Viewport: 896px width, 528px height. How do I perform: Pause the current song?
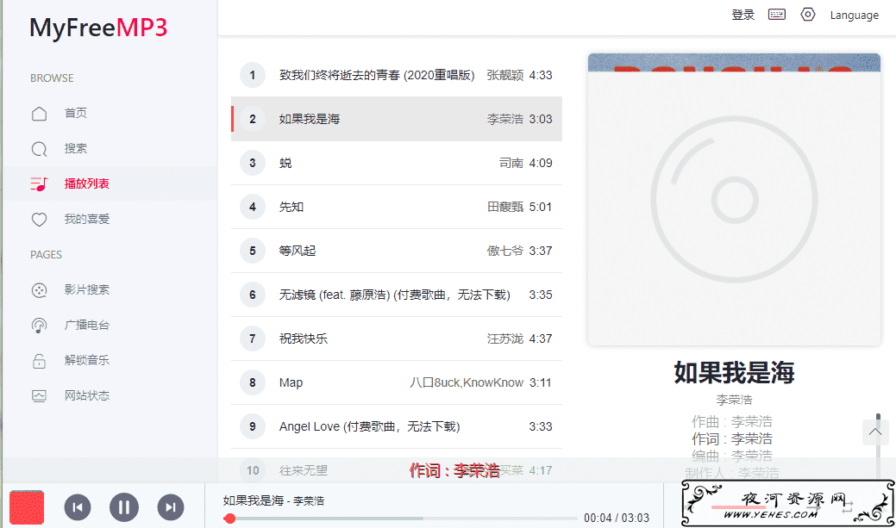[124, 506]
